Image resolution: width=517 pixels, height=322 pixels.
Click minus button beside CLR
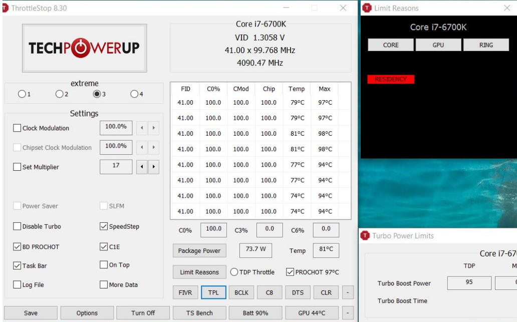[x=348, y=292]
